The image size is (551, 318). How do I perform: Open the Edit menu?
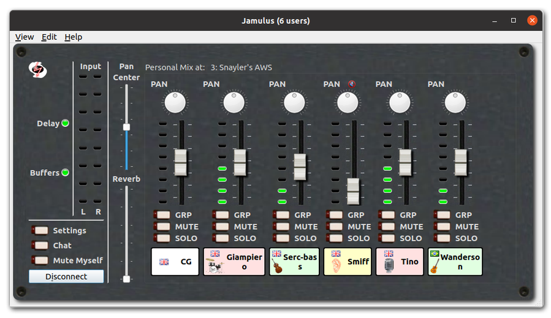pyautogui.click(x=49, y=37)
